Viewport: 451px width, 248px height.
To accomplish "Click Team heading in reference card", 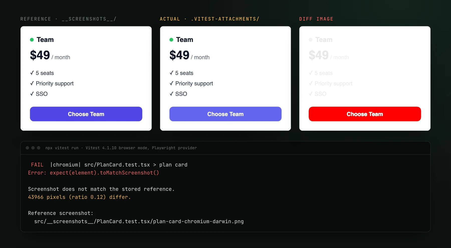I will point(45,40).
